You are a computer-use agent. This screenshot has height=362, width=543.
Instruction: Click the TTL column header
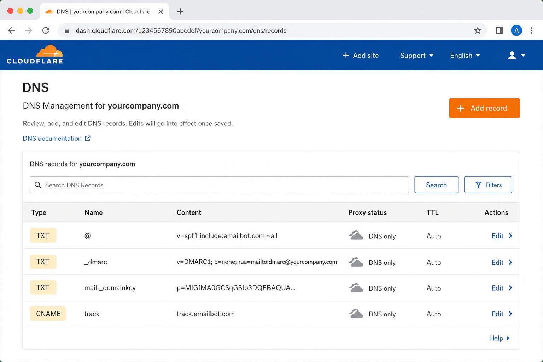[432, 212]
